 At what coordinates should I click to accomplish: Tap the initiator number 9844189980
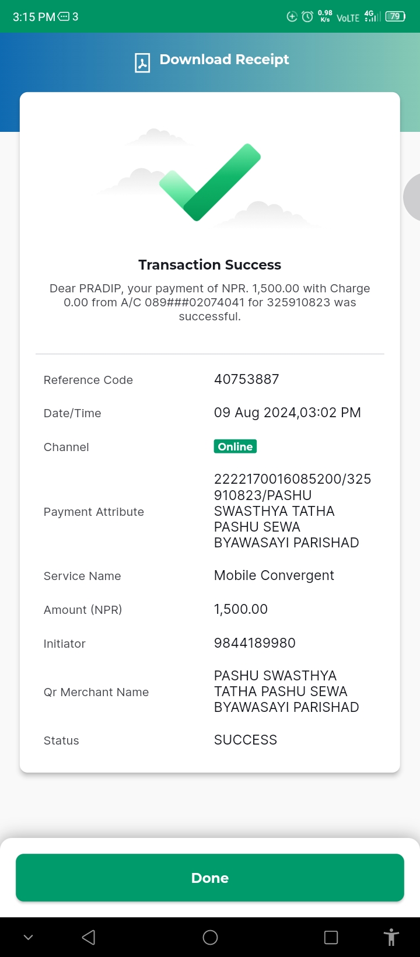point(255,643)
